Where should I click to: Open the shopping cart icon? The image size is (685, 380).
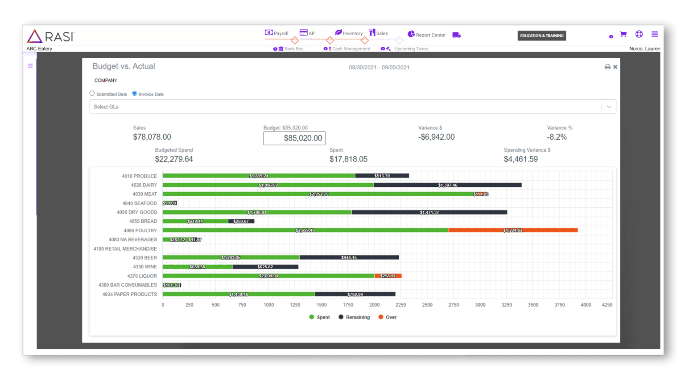coord(623,34)
